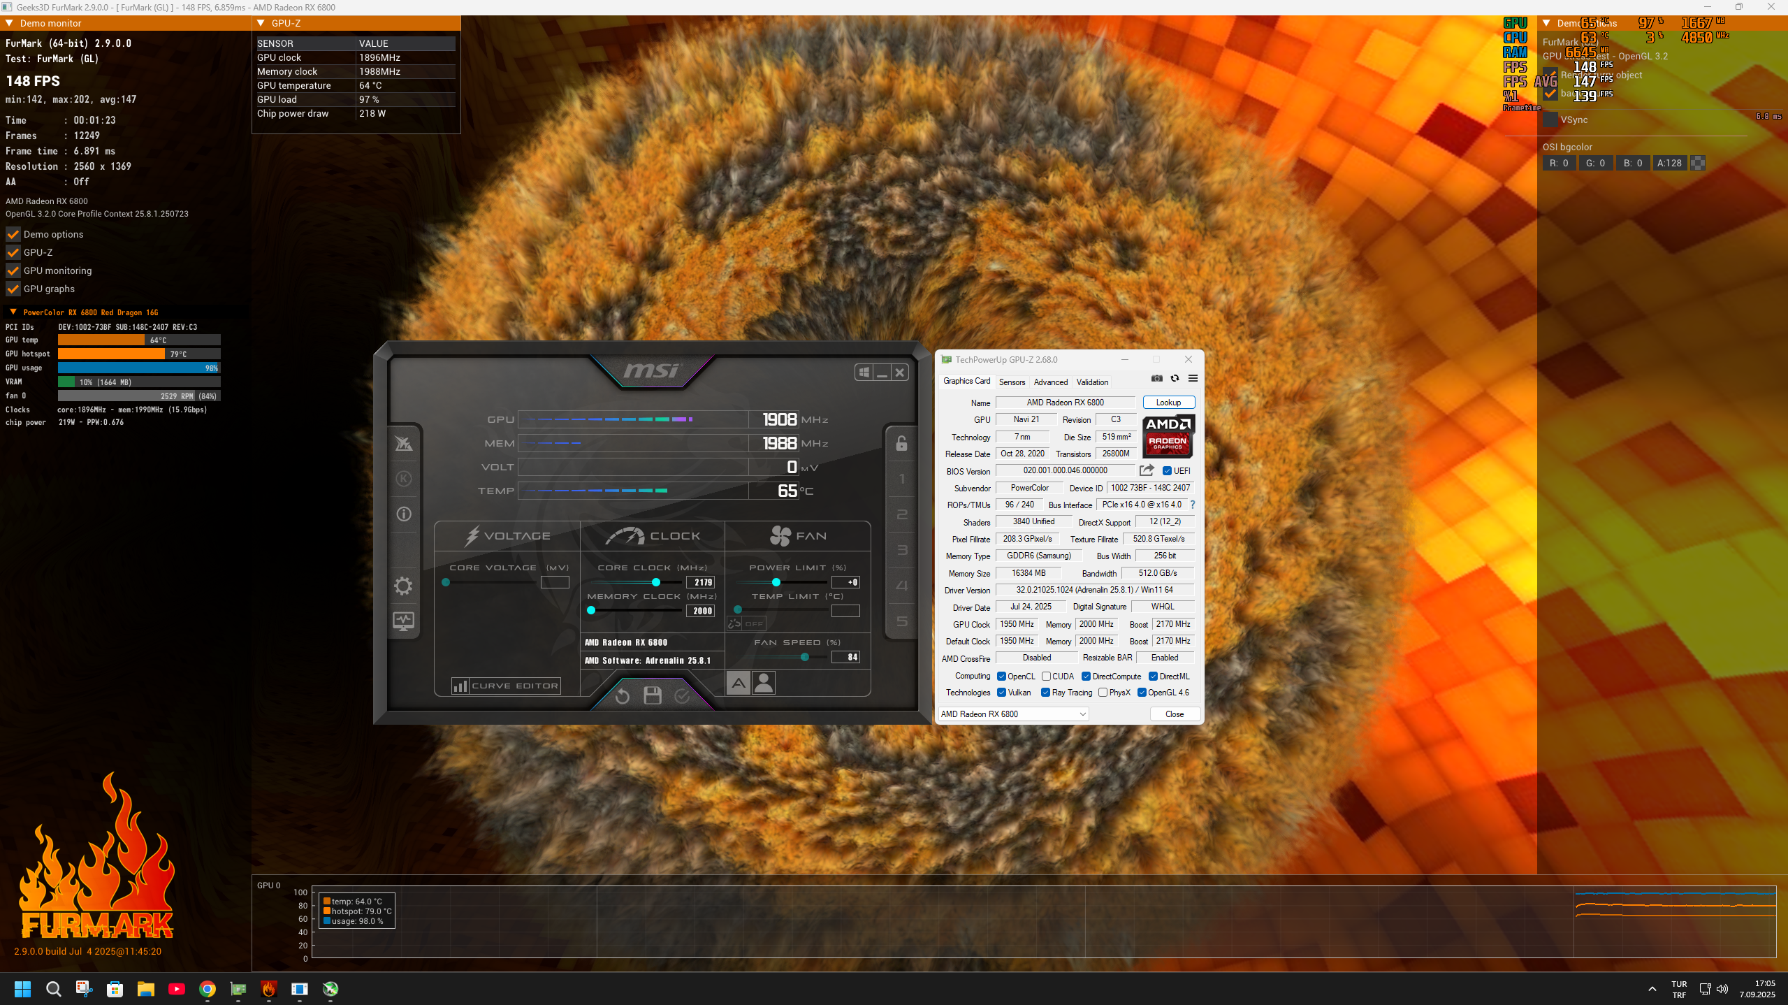The height and width of the screenshot is (1005, 1788).
Task: Click the Memory Clock slider handle
Action: [x=591, y=610]
